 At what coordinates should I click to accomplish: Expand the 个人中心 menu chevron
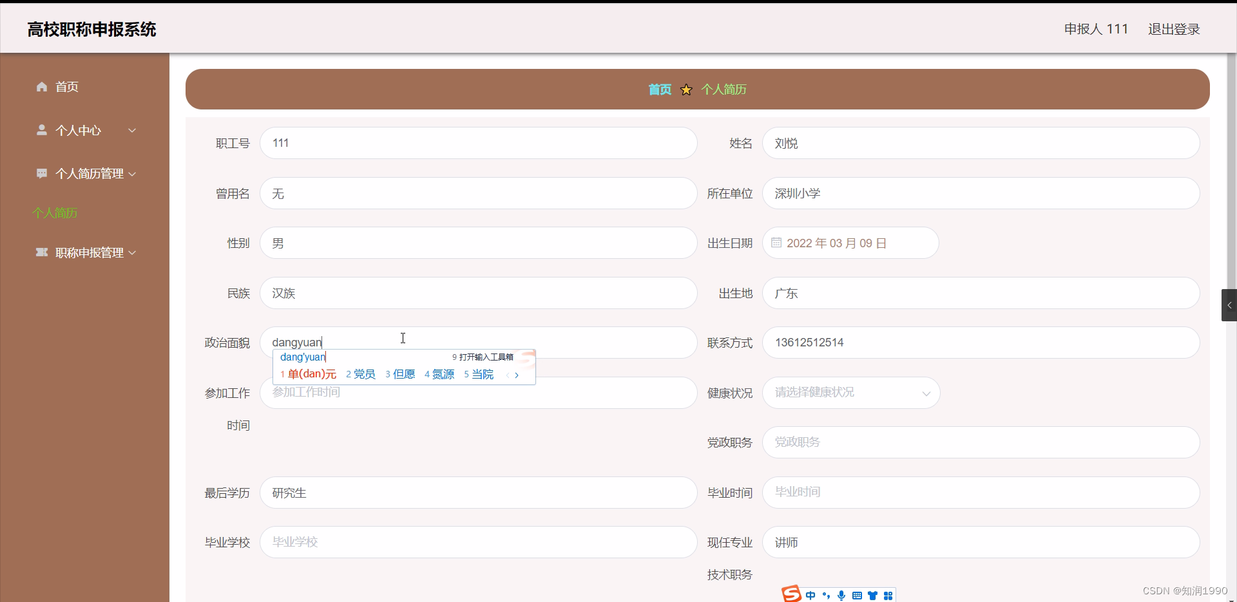132,130
